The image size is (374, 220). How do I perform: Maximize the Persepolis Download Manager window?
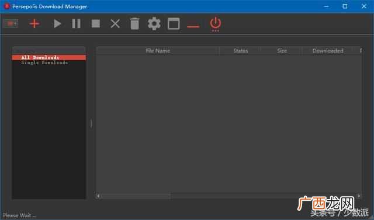tap(345, 6)
